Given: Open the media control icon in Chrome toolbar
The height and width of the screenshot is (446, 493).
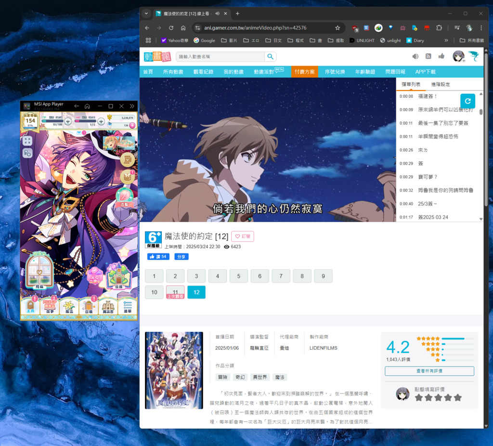Looking at the screenshot, I should click(x=457, y=27).
